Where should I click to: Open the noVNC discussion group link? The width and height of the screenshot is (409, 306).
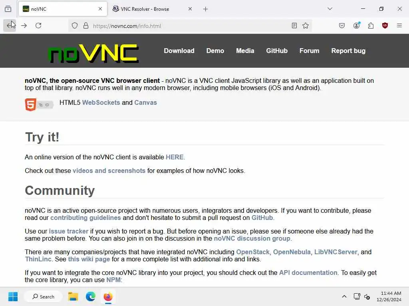coord(252,239)
